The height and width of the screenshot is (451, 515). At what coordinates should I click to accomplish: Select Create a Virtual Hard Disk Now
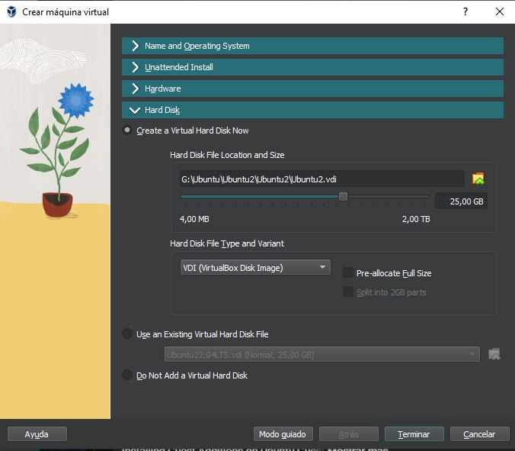127,130
